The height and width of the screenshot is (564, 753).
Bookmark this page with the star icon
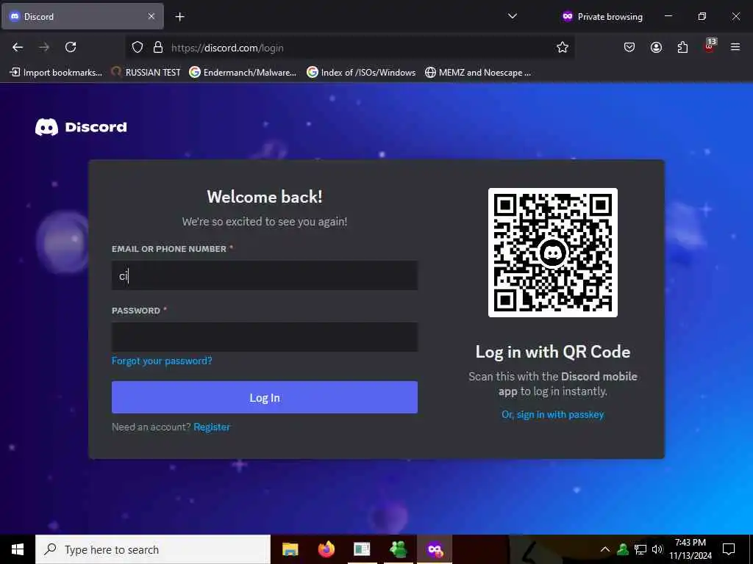(563, 47)
